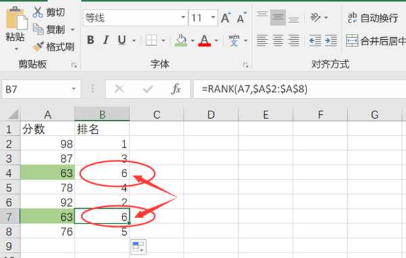This screenshot has height=258, width=406.
Task: Click the Increase Font Size icon
Action: [226, 18]
